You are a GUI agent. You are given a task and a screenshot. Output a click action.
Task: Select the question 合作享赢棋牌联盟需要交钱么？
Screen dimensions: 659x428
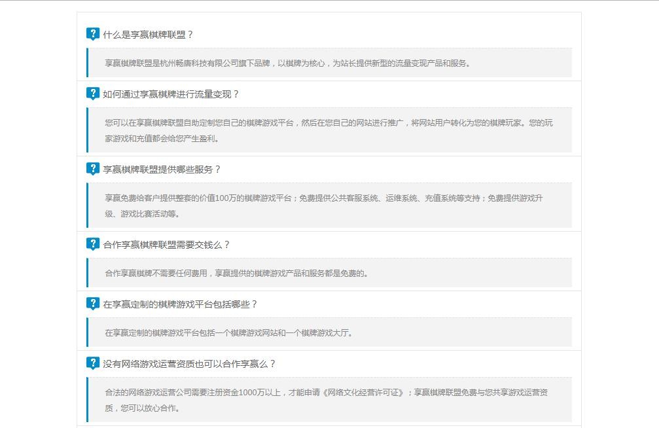[x=166, y=245]
